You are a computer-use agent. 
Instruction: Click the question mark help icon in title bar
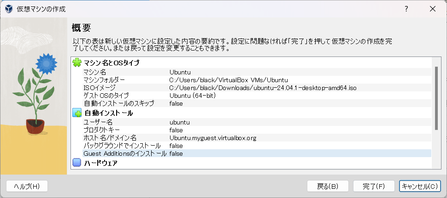coord(406,9)
